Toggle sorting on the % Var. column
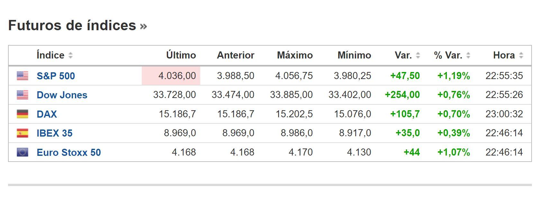539x205 pixels. click(x=469, y=55)
